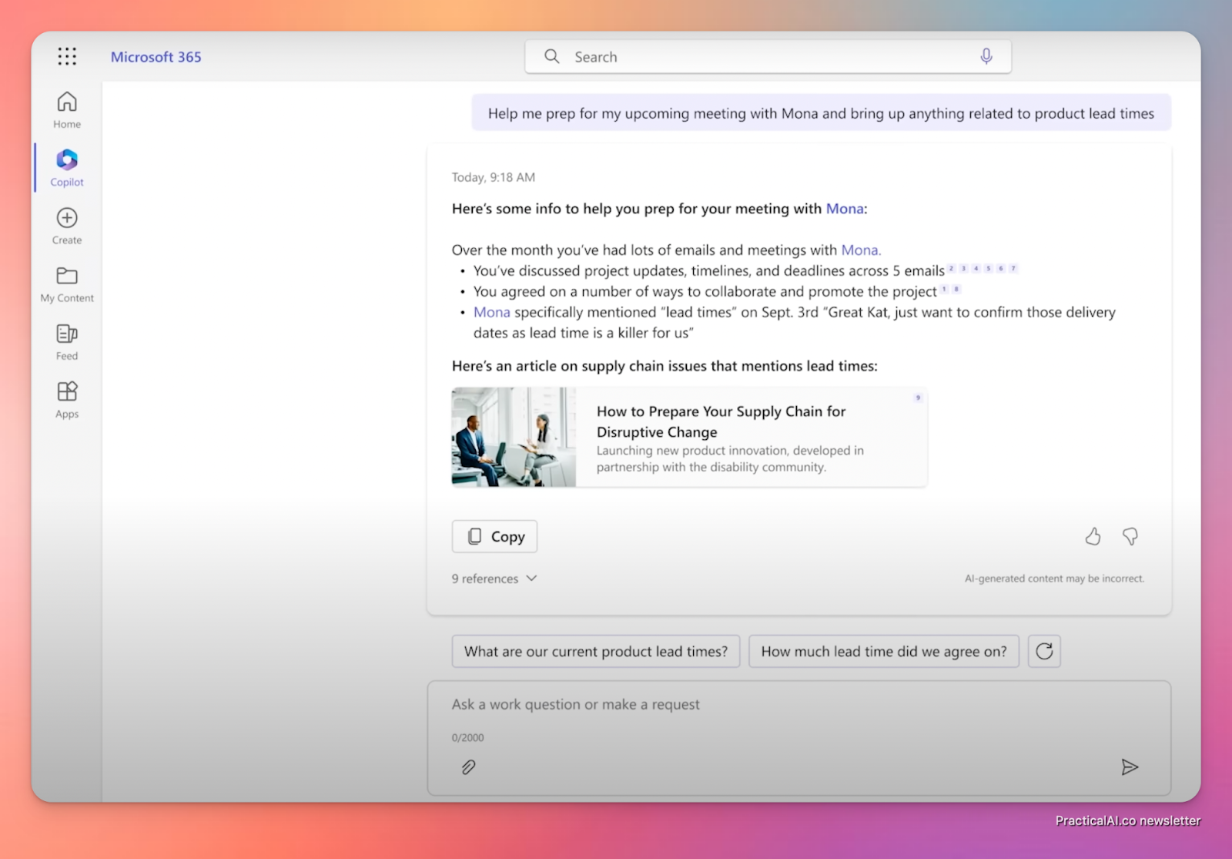Give a thumbs up to the response
1232x859 pixels.
(1093, 536)
